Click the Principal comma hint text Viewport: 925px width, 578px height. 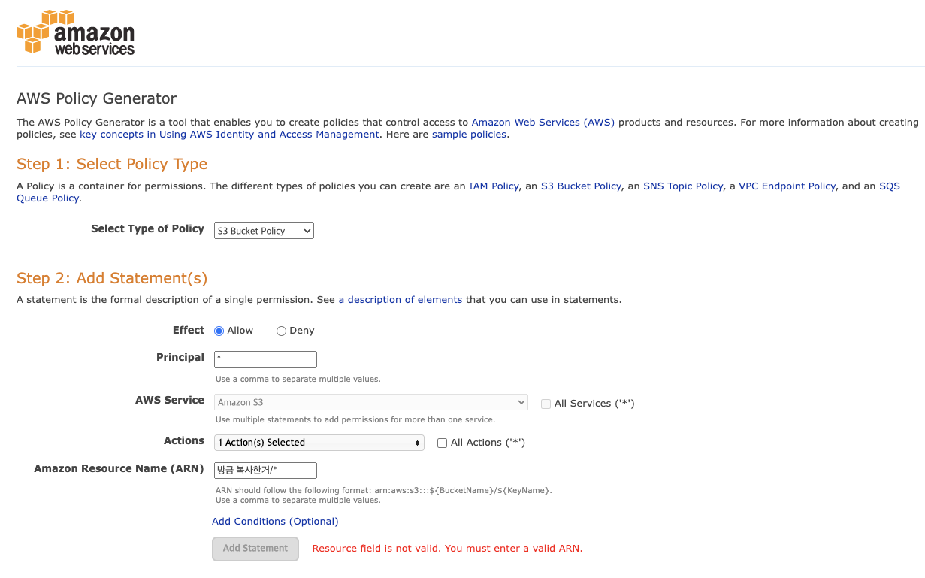[x=298, y=379]
